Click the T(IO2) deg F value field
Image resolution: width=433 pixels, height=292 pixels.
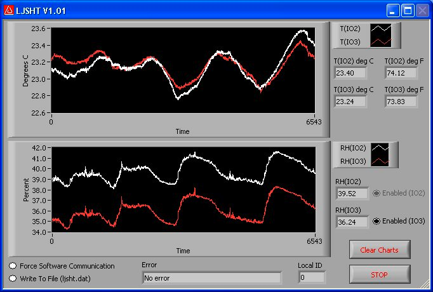click(x=401, y=72)
